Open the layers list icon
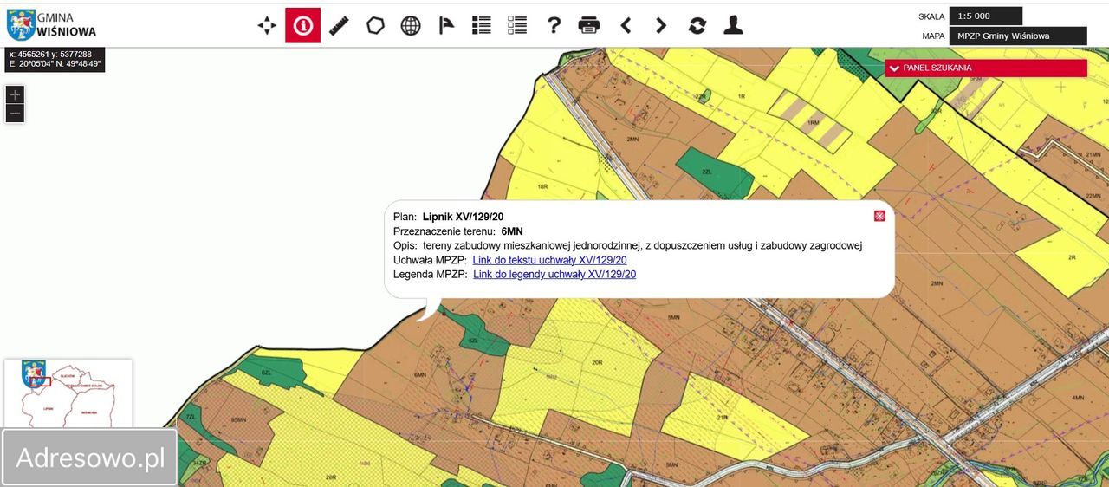This screenshot has width=1109, height=487. click(x=482, y=25)
